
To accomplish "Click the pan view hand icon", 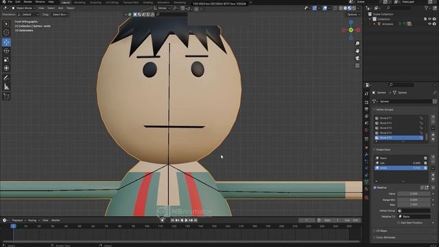I will tap(357, 51).
